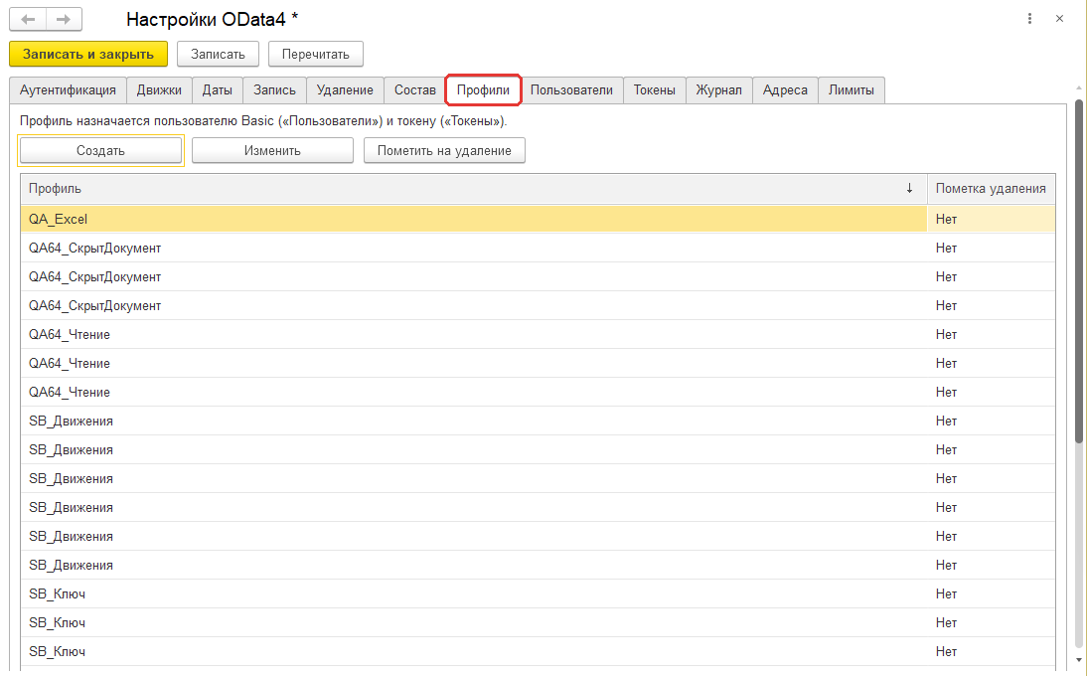The height and width of the screenshot is (676, 1087).
Task: Go forward with the right arrow
Action: coord(64,20)
